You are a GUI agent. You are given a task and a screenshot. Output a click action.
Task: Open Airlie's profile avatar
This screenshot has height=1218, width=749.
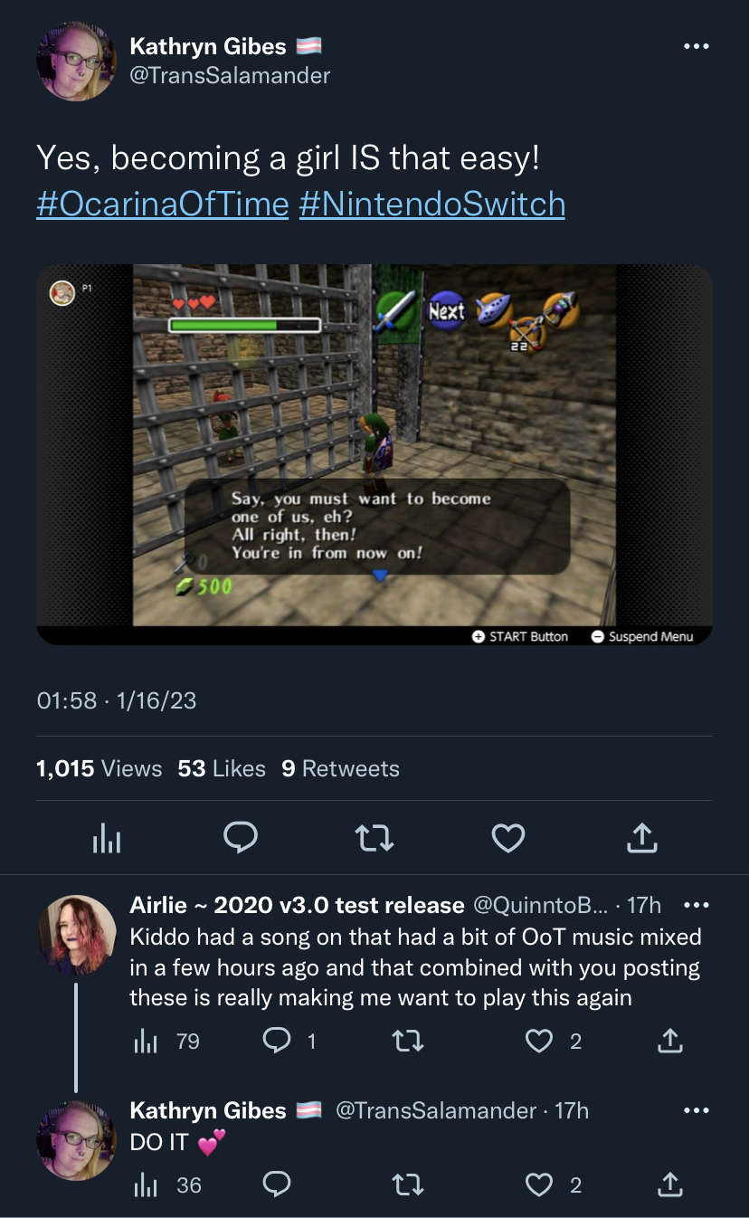(x=76, y=935)
